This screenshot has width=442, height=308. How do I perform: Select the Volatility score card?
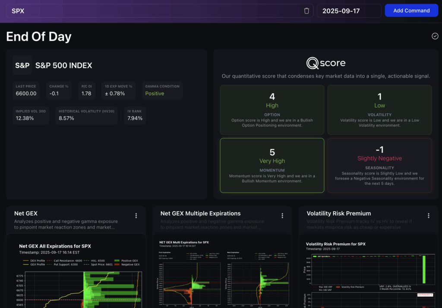[379, 110]
